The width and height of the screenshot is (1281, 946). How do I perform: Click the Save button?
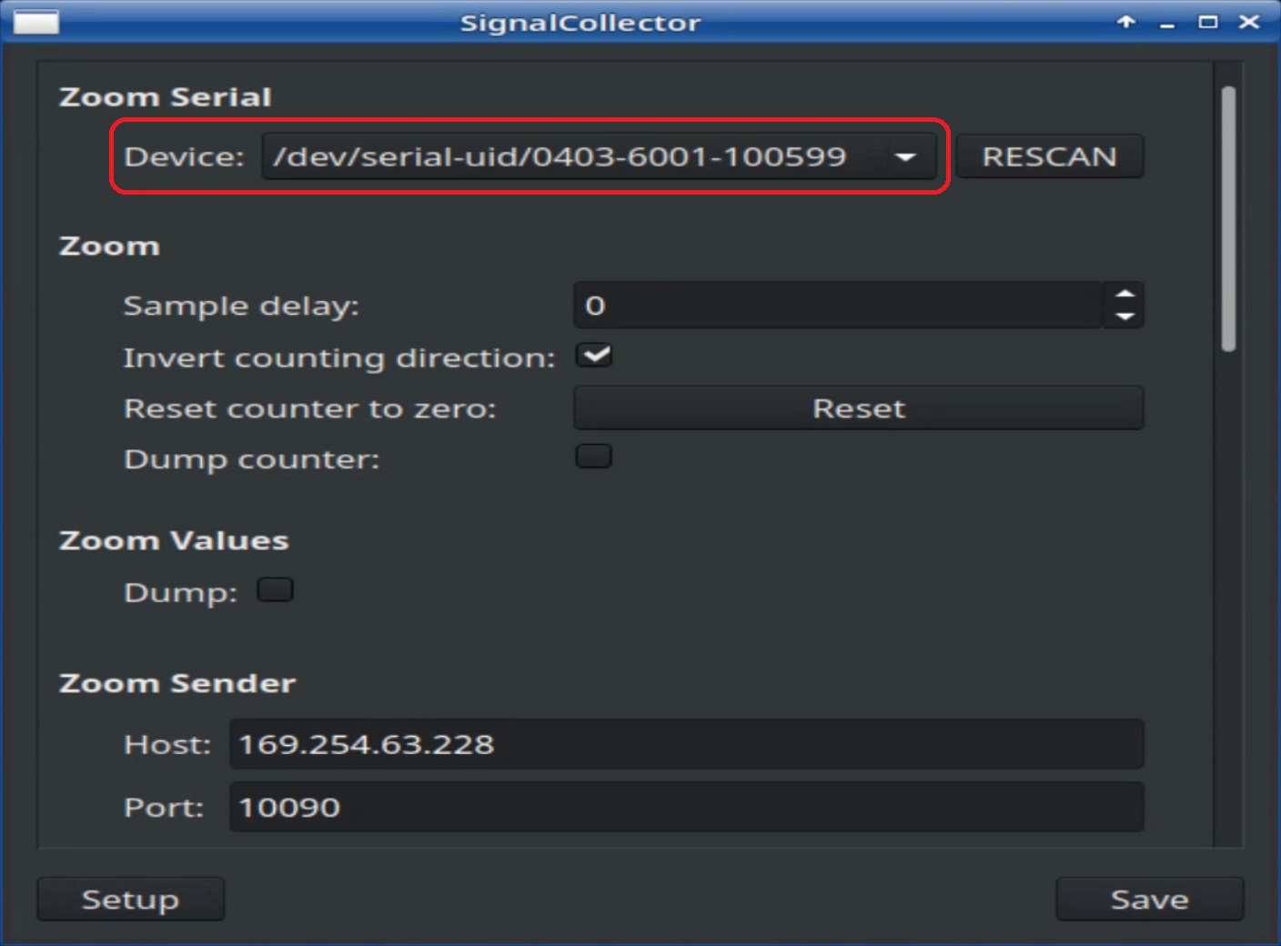pos(1148,899)
